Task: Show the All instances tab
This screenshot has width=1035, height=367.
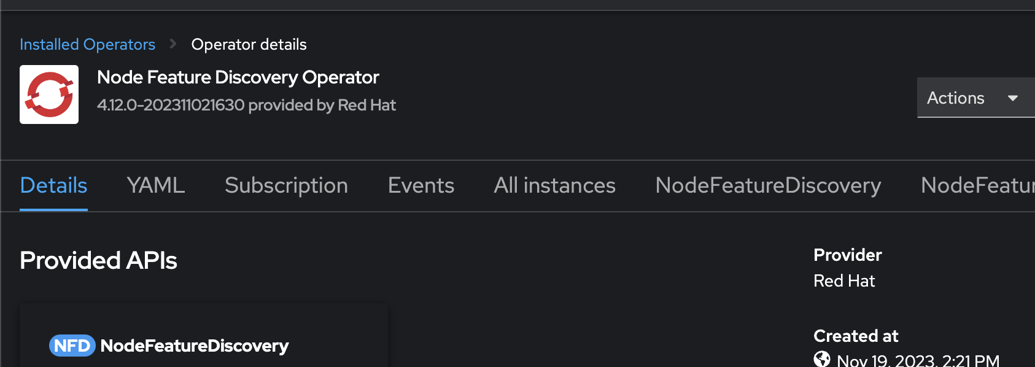Action: [x=554, y=185]
